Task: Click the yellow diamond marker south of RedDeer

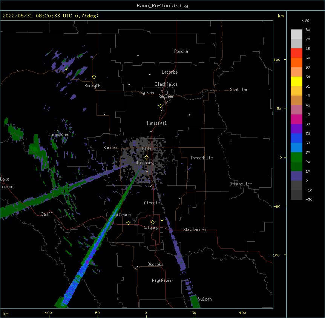Action: [x=161, y=106]
